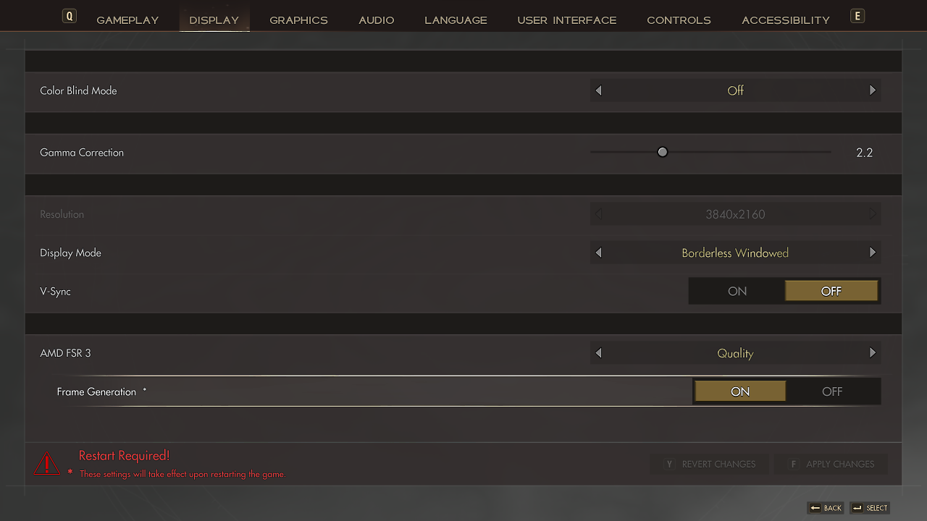Click the greyed Resolution label
This screenshot has width=927, height=521.
click(62, 214)
